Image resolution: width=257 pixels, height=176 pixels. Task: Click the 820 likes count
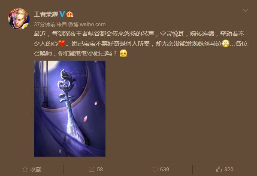[x=229, y=170]
